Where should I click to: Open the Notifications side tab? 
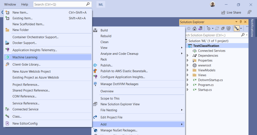[252, 28]
